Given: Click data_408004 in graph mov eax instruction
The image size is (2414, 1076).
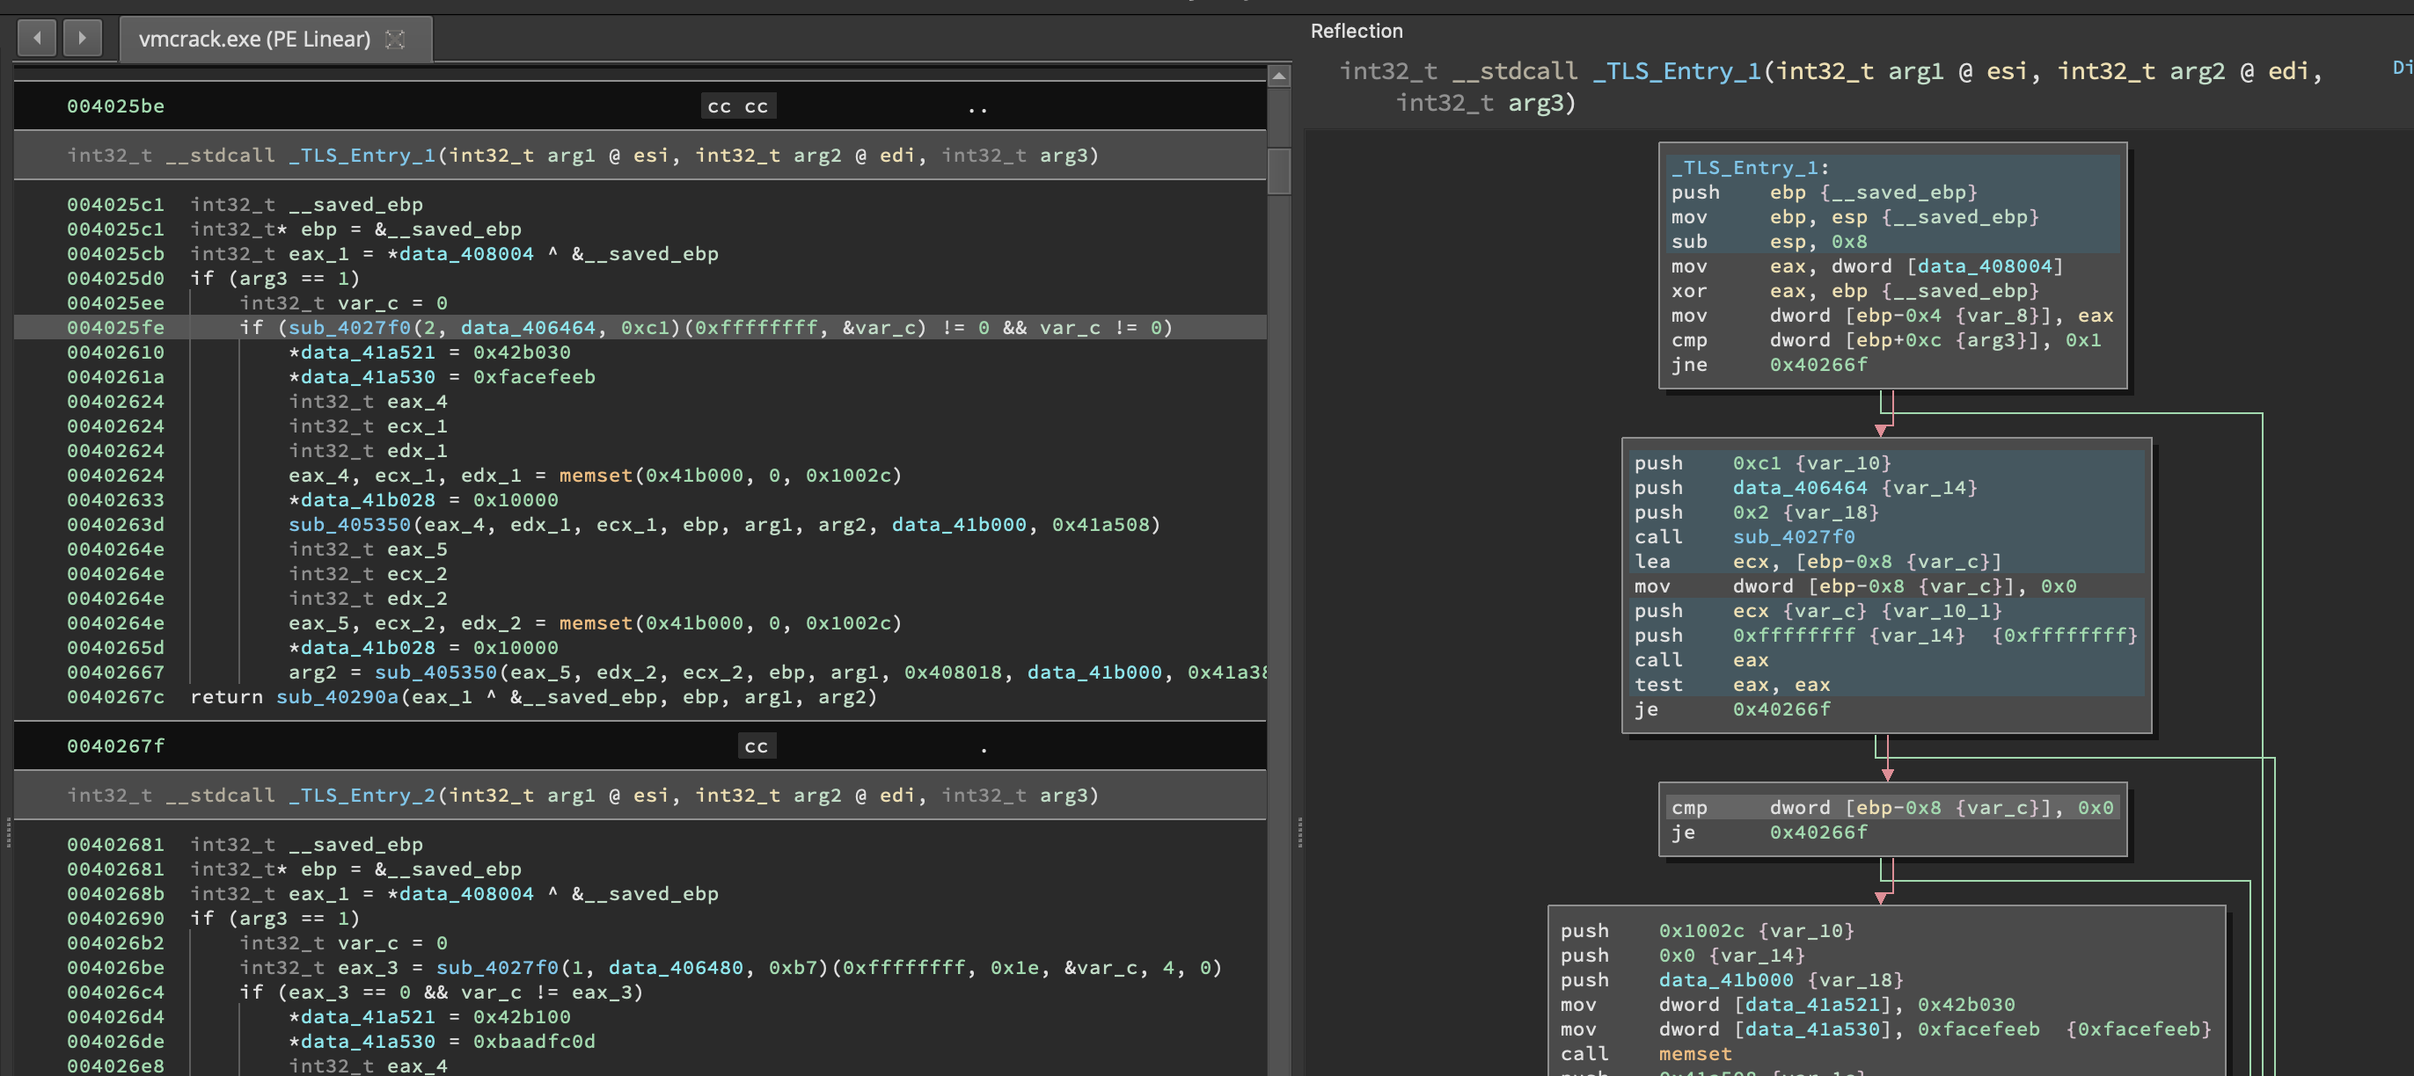Looking at the screenshot, I should [1986, 266].
